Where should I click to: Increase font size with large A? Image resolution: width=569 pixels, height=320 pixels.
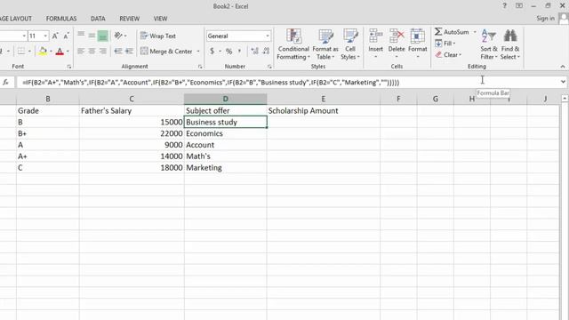tap(55, 36)
